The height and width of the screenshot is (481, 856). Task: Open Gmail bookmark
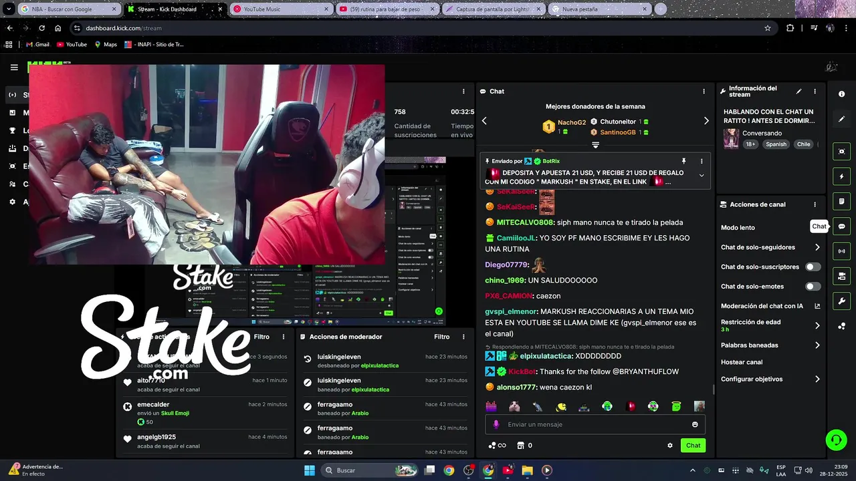click(x=37, y=45)
